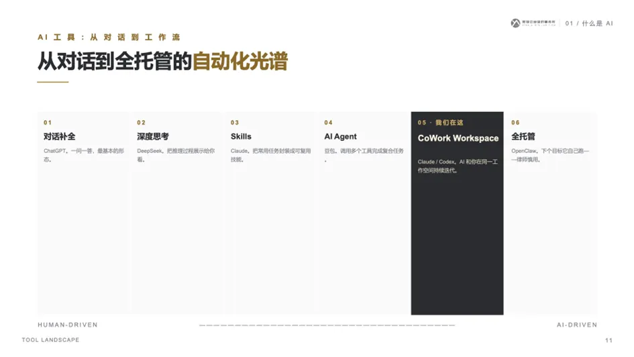Viewport: 634px width, 357px height.
Task: Click the 'Claude / Codex' description text
Action: coord(458,166)
